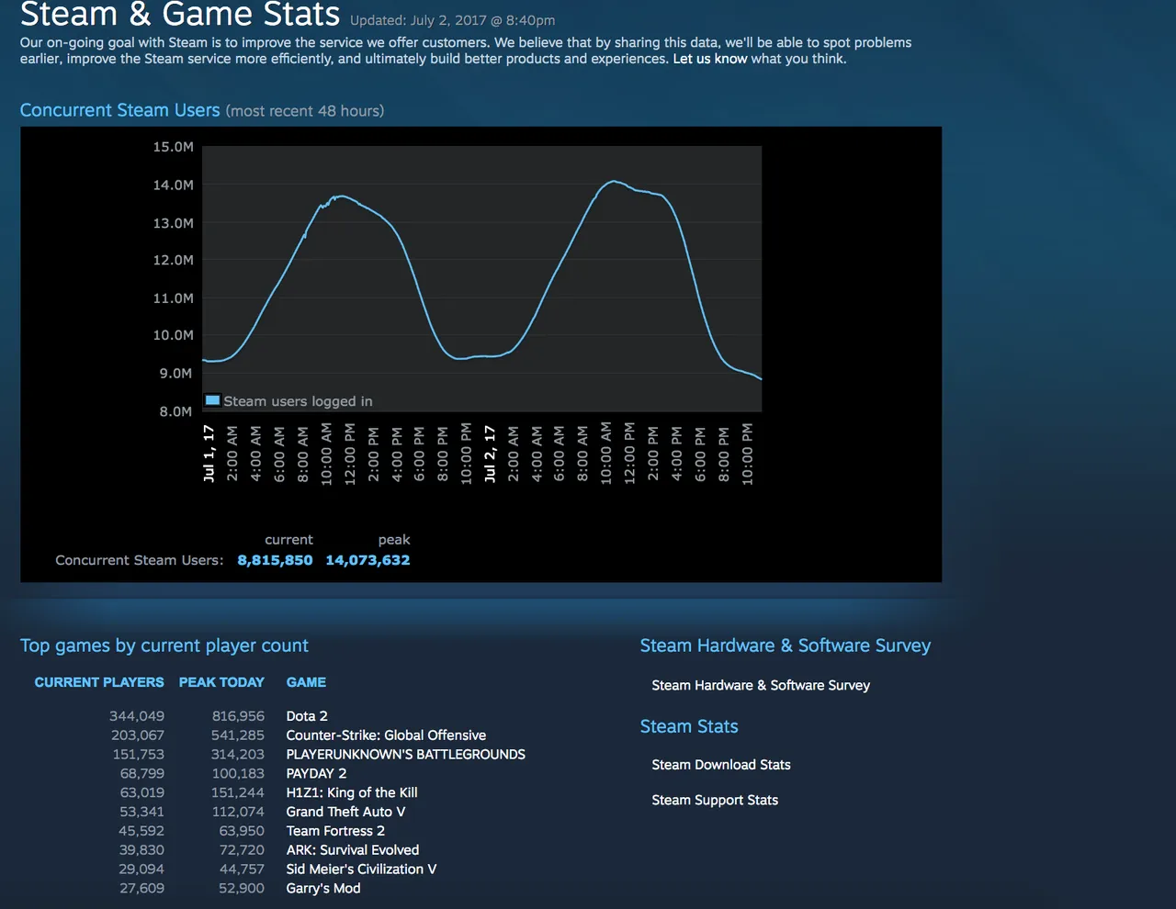The width and height of the screenshot is (1176, 909).
Task: Open Steam Download Stats link
Action: (x=721, y=765)
